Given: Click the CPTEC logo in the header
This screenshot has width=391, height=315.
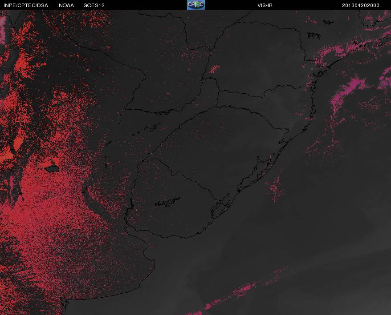Looking at the screenshot, I should [196, 5].
